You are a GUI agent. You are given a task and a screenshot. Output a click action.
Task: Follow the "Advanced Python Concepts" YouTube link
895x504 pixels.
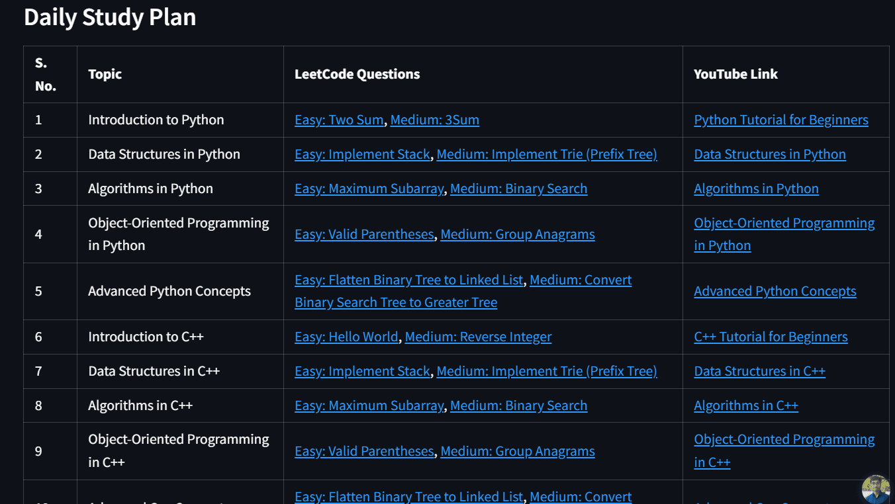tap(775, 291)
